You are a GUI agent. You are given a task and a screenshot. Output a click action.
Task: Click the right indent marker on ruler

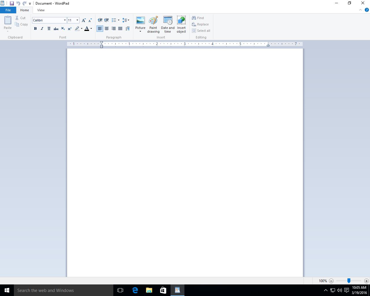click(x=268, y=45)
